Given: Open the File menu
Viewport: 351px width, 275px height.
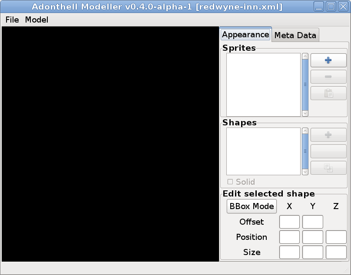Looking at the screenshot, I should [12, 20].
